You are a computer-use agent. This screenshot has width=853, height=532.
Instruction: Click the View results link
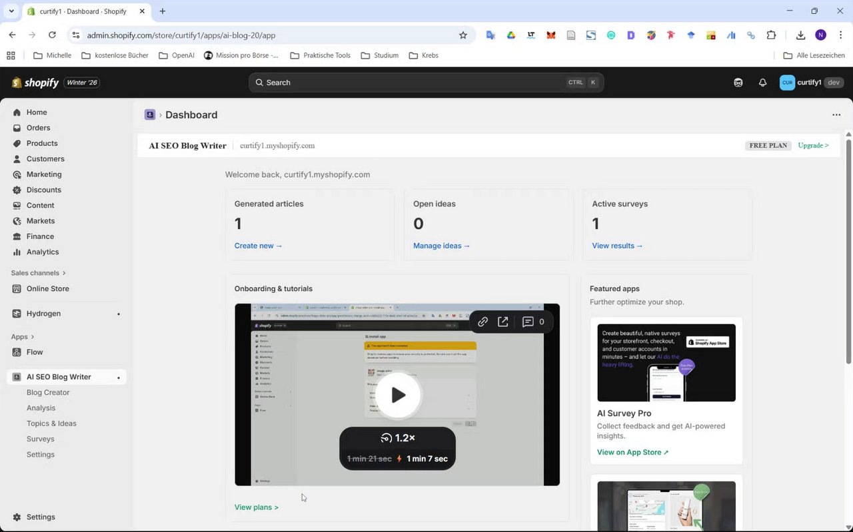click(x=618, y=246)
